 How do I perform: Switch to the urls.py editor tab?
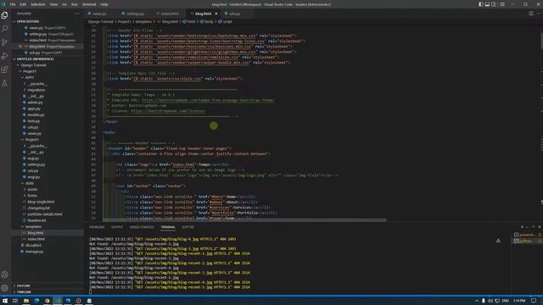234,14
